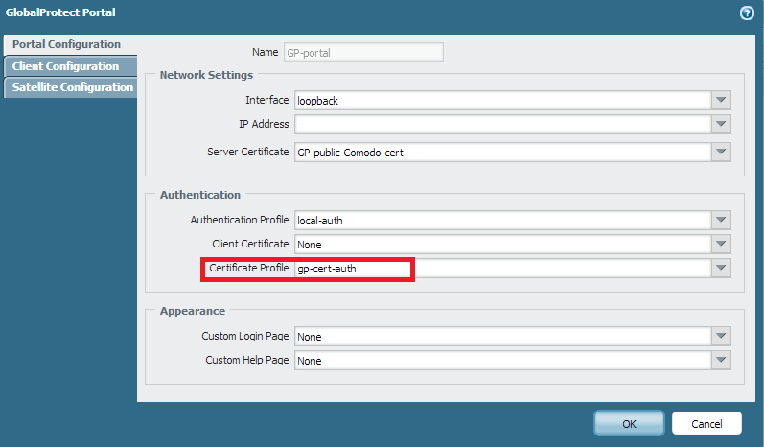Click the IP Address label
Viewport: 764px width, 447px height.
pos(264,124)
